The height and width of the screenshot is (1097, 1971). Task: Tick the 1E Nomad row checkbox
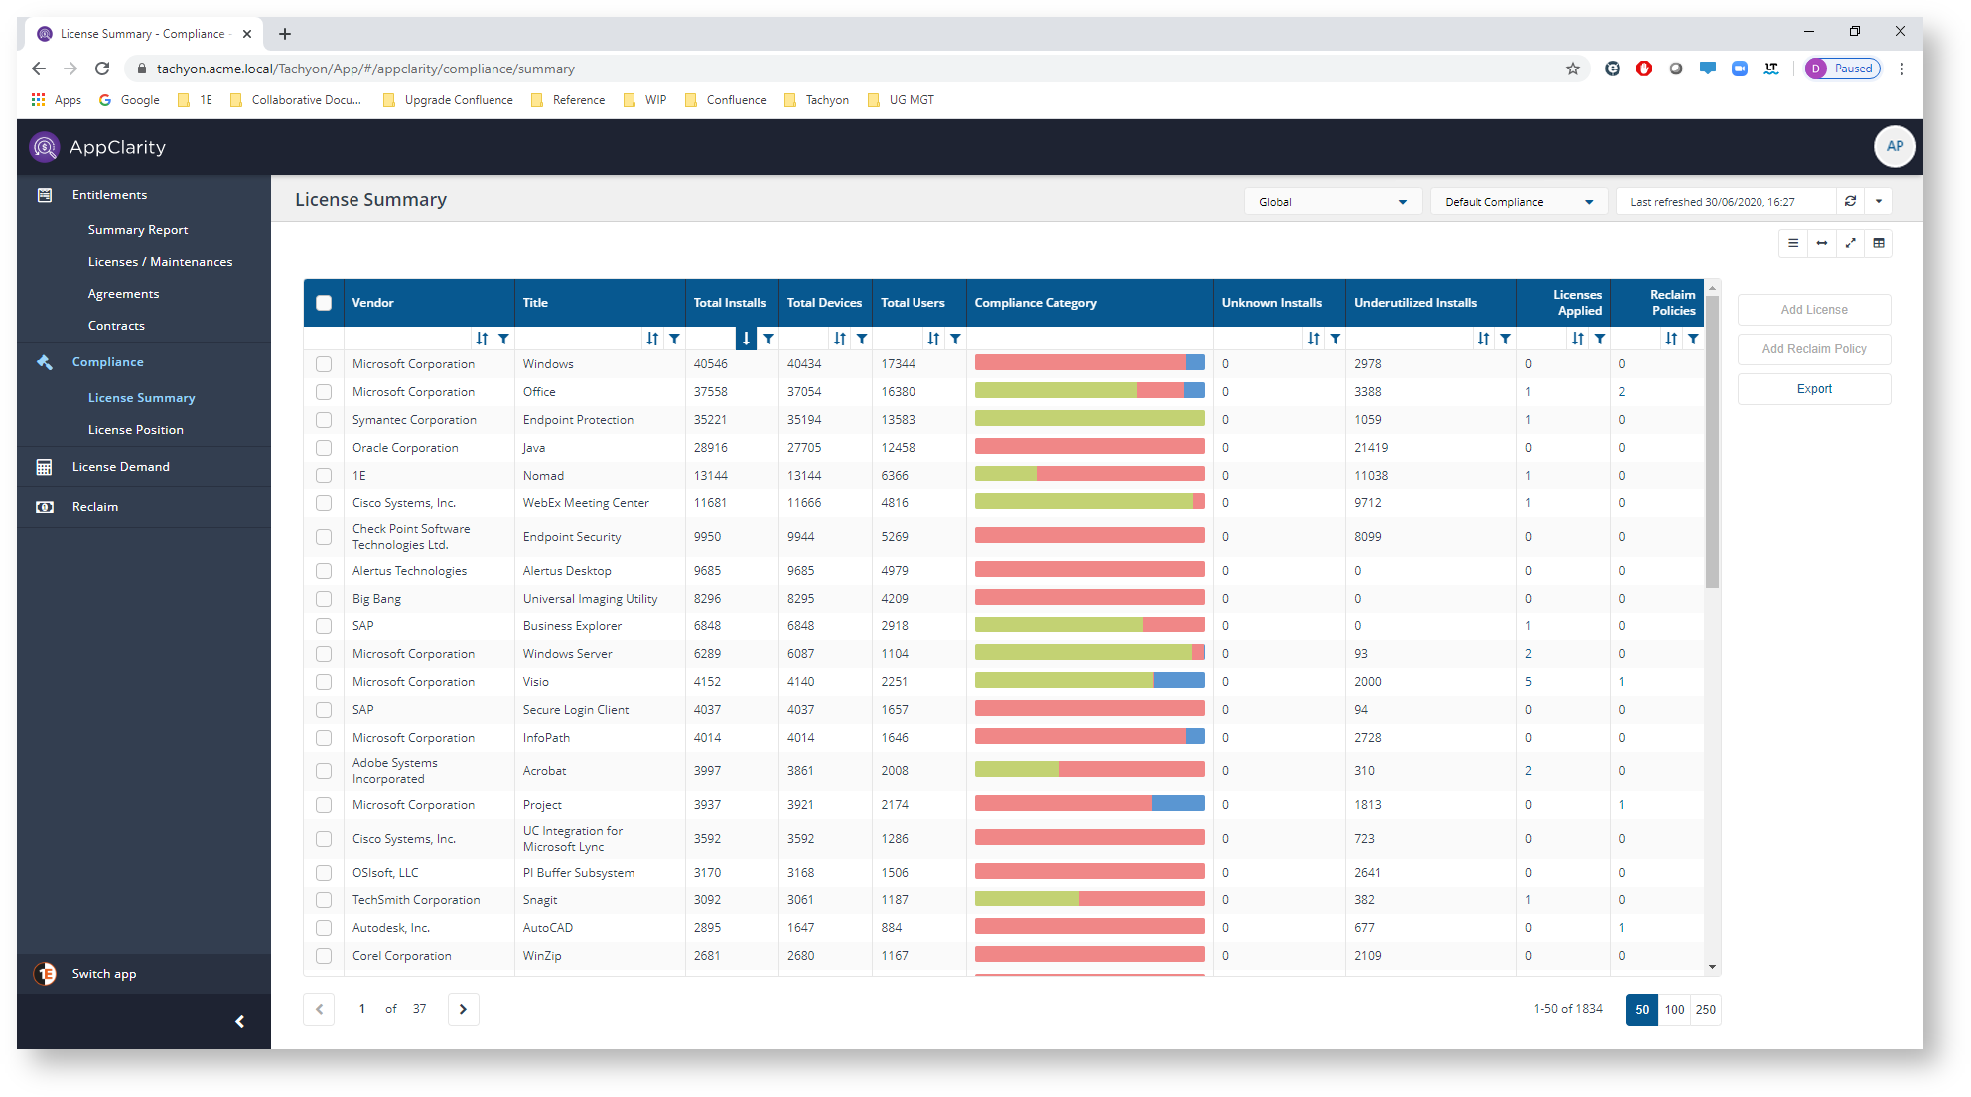(x=324, y=476)
